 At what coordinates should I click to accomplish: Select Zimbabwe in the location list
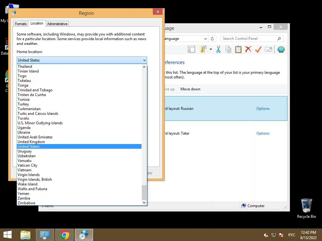[x=79, y=203]
